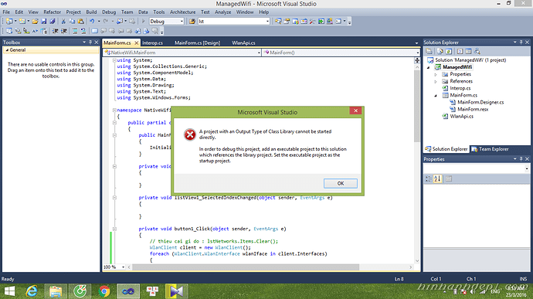The height and width of the screenshot is (299, 533).
Task: Switch to the WlanApi.cs editor tab
Action: click(x=243, y=42)
